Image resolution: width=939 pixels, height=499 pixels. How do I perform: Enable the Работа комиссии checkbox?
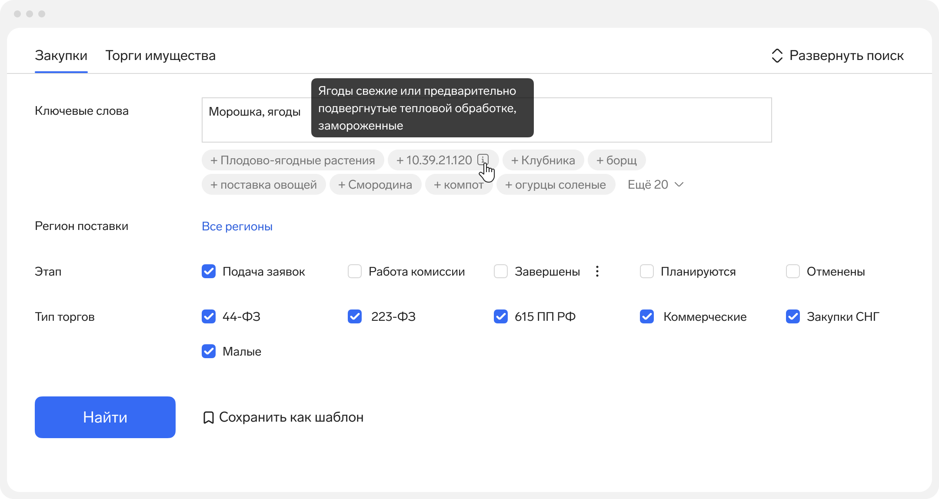[x=355, y=271]
